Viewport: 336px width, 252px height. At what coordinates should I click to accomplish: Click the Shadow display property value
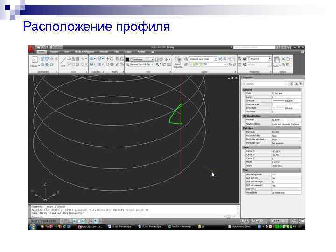[x=286, y=124]
